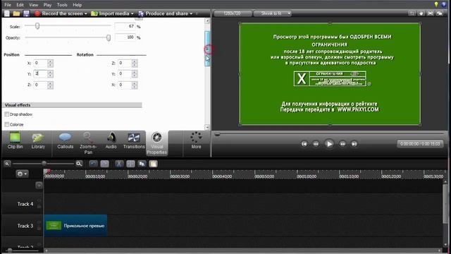Open the Transitions panel

[x=134, y=141]
